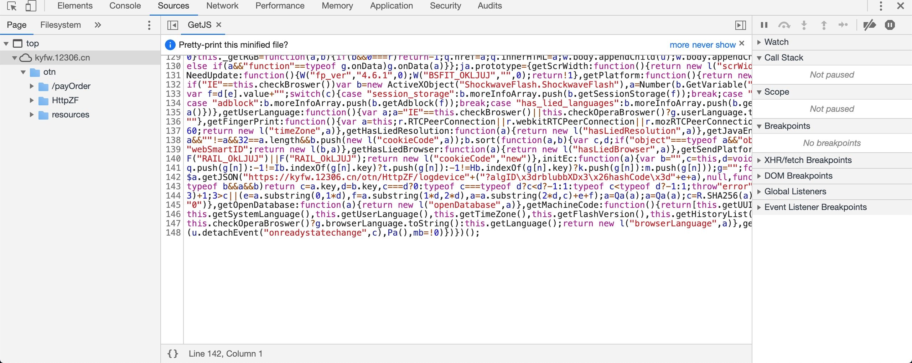Image resolution: width=912 pixels, height=363 pixels.
Task: Step out of current function
Action: (x=823, y=25)
